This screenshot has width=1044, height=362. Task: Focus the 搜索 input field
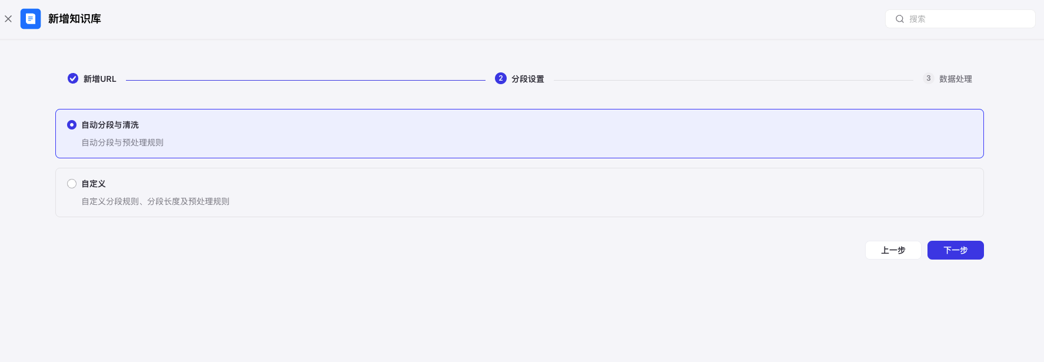point(960,19)
